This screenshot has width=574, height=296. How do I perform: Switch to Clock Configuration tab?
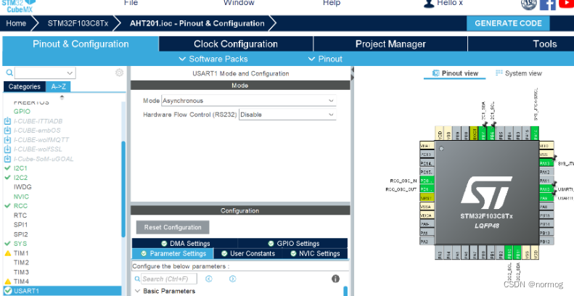point(236,44)
